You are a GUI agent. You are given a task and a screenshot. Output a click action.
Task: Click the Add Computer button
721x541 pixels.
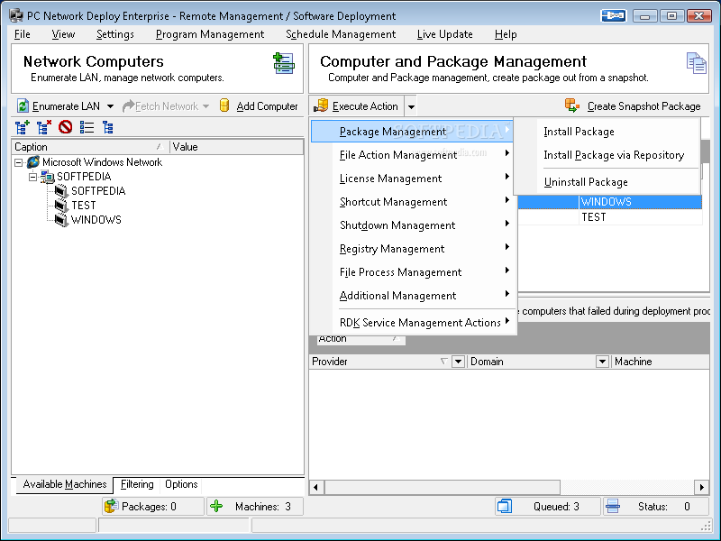click(259, 106)
